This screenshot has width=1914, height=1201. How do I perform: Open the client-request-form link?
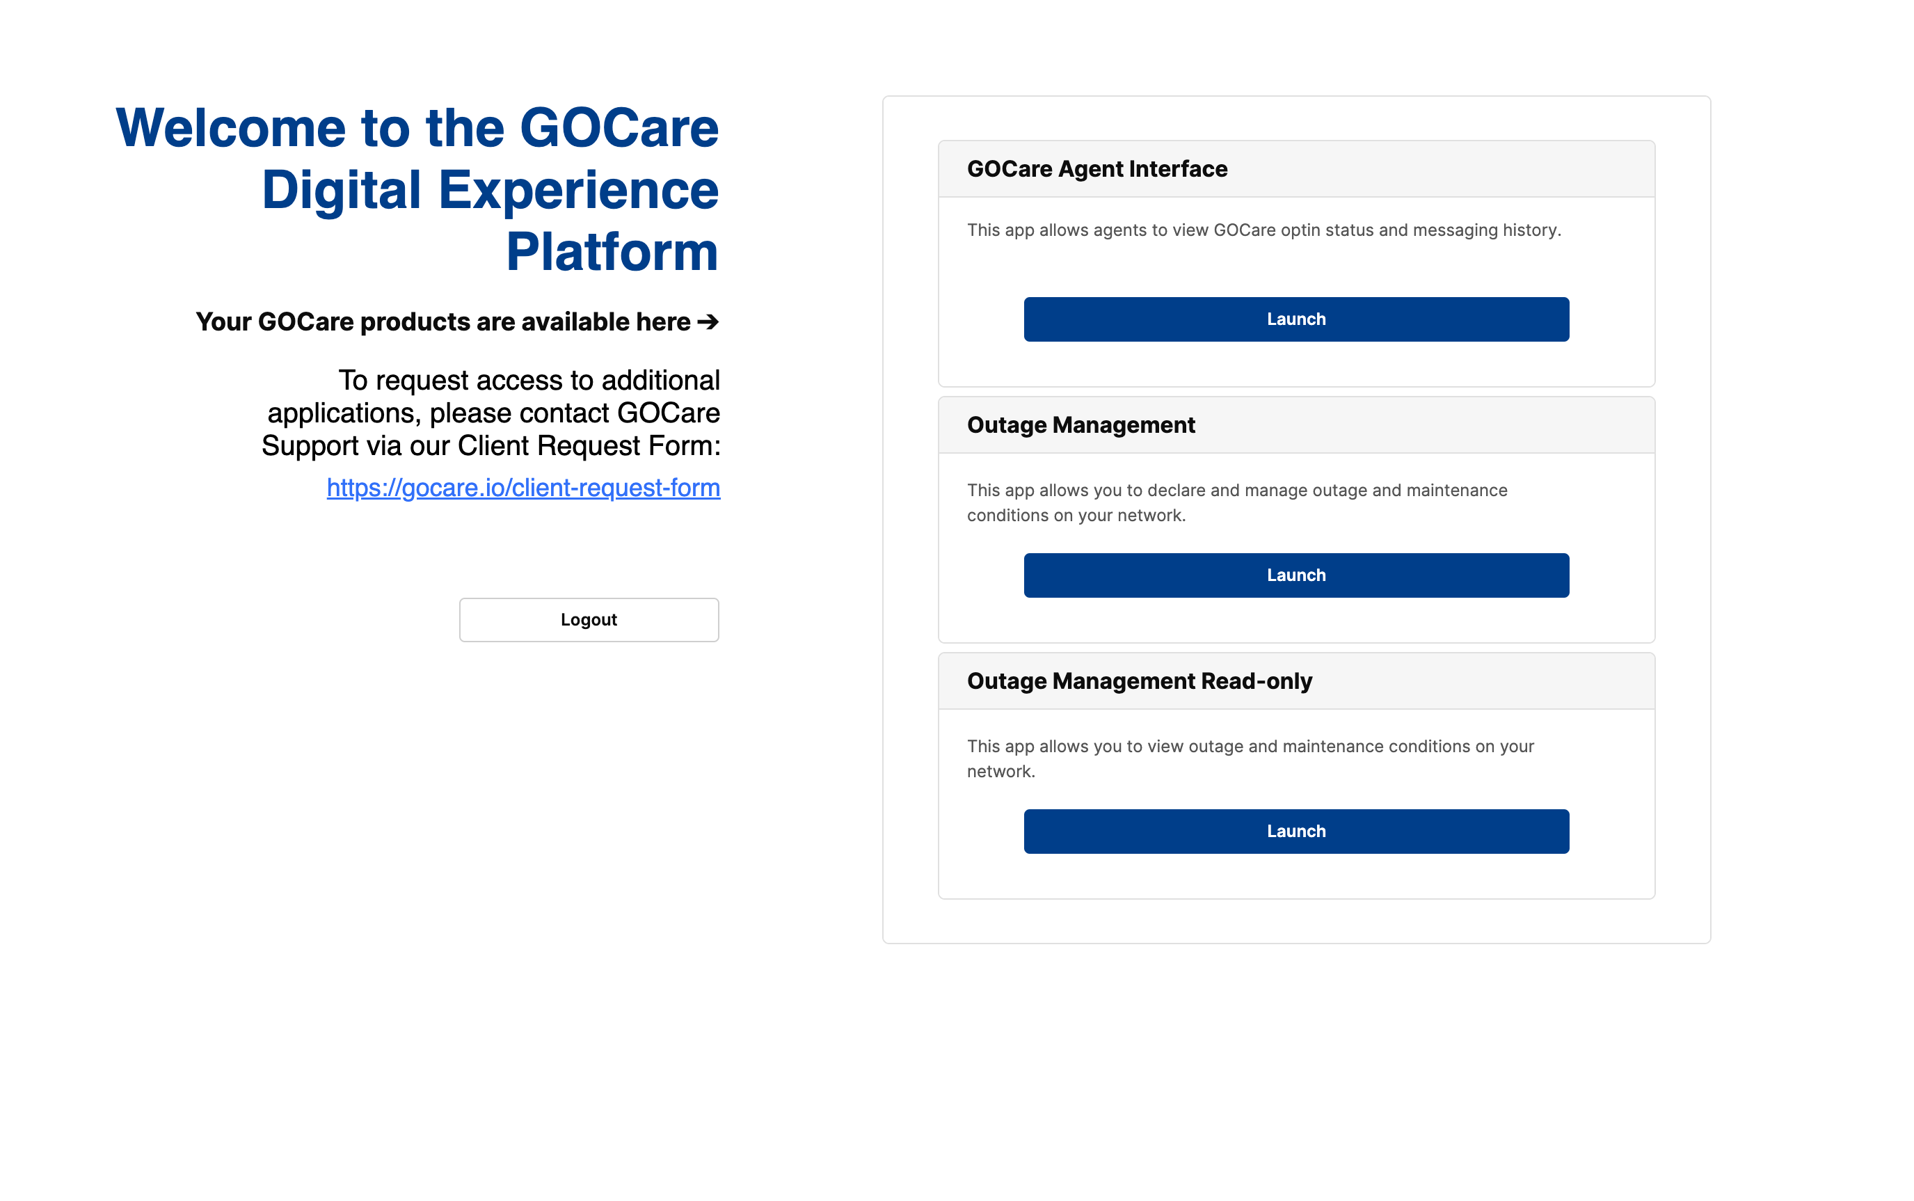(523, 487)
